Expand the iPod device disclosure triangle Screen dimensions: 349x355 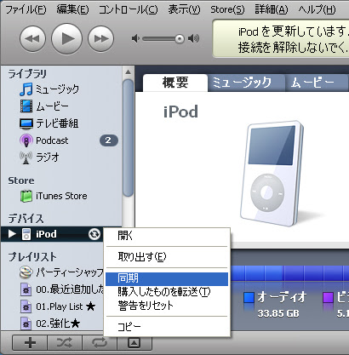[x=12, y=234]
